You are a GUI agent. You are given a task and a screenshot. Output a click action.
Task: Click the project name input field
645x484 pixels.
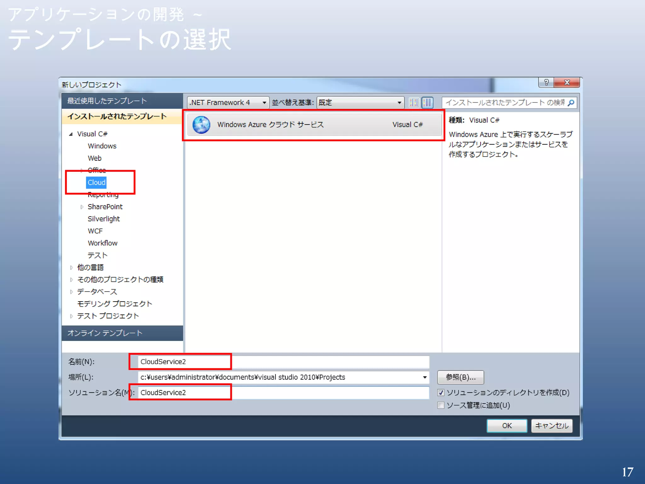point(283,362)
